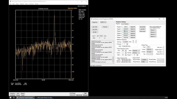Click the Set As Def button

point(142,27)
